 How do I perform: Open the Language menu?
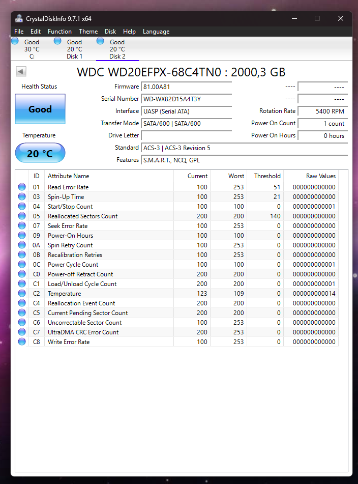(156, 32)
